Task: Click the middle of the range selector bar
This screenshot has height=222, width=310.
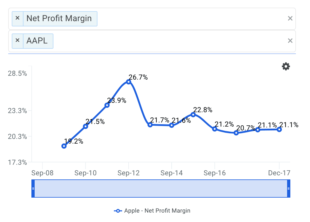Action: point(161,189)
